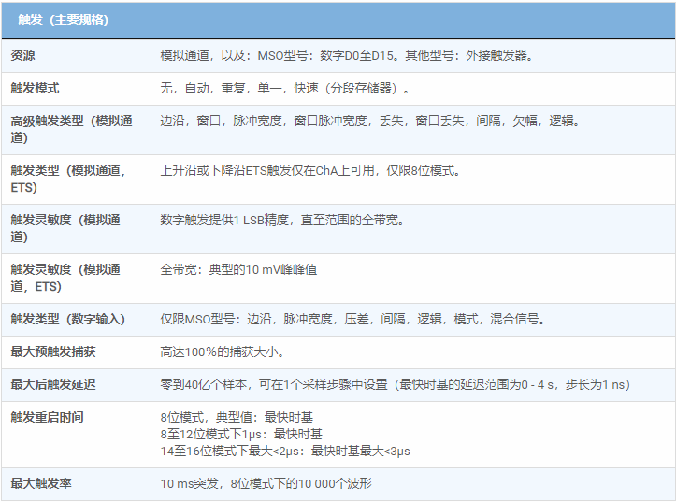The image size is (676, 502).
Task: Select the 最大触发率 row label
Action: coord(41,483)
